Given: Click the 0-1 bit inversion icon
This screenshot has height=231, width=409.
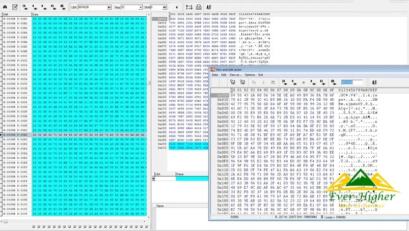Looking at the screenshot, I should point(189,7).
